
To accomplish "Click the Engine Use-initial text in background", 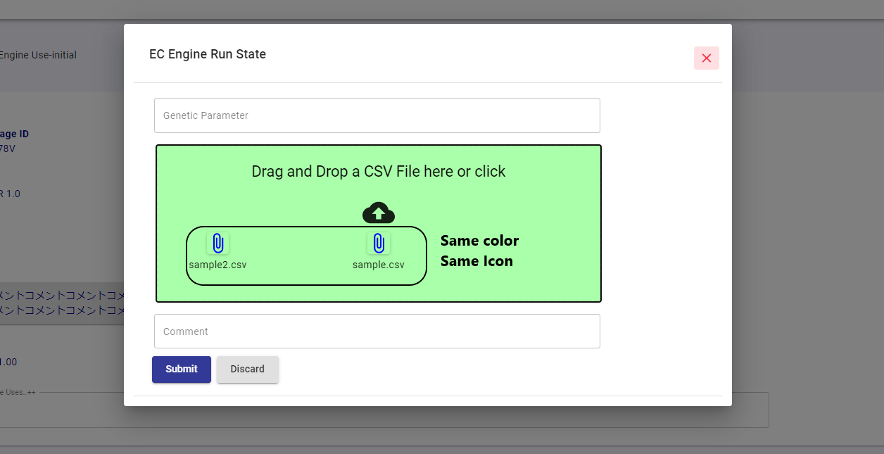I will click(38, 54).
